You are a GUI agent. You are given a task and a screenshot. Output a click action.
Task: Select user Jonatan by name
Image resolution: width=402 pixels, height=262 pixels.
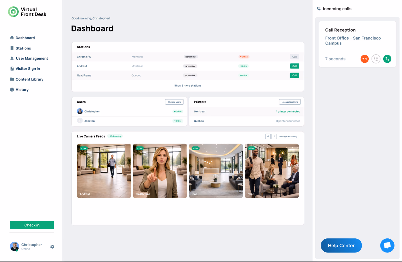[x=90, y=121]
